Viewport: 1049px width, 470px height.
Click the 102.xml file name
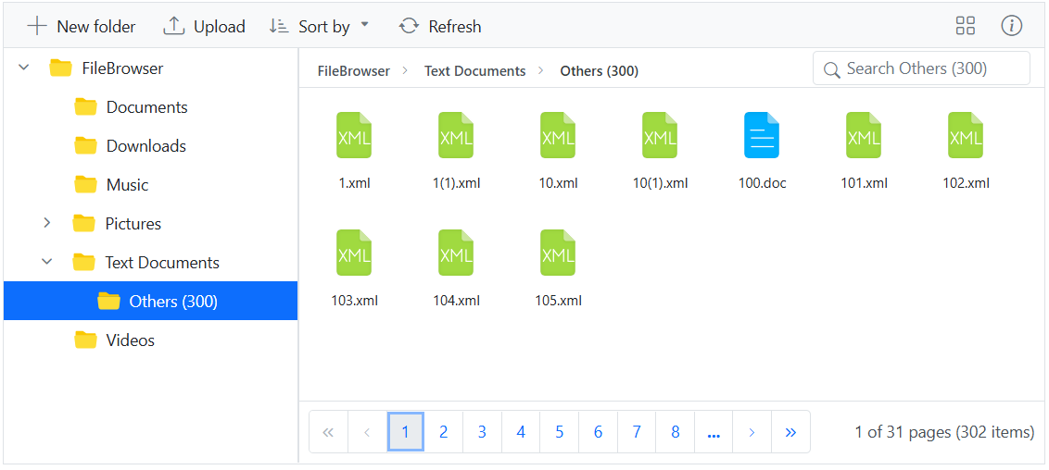click(966, 183)
